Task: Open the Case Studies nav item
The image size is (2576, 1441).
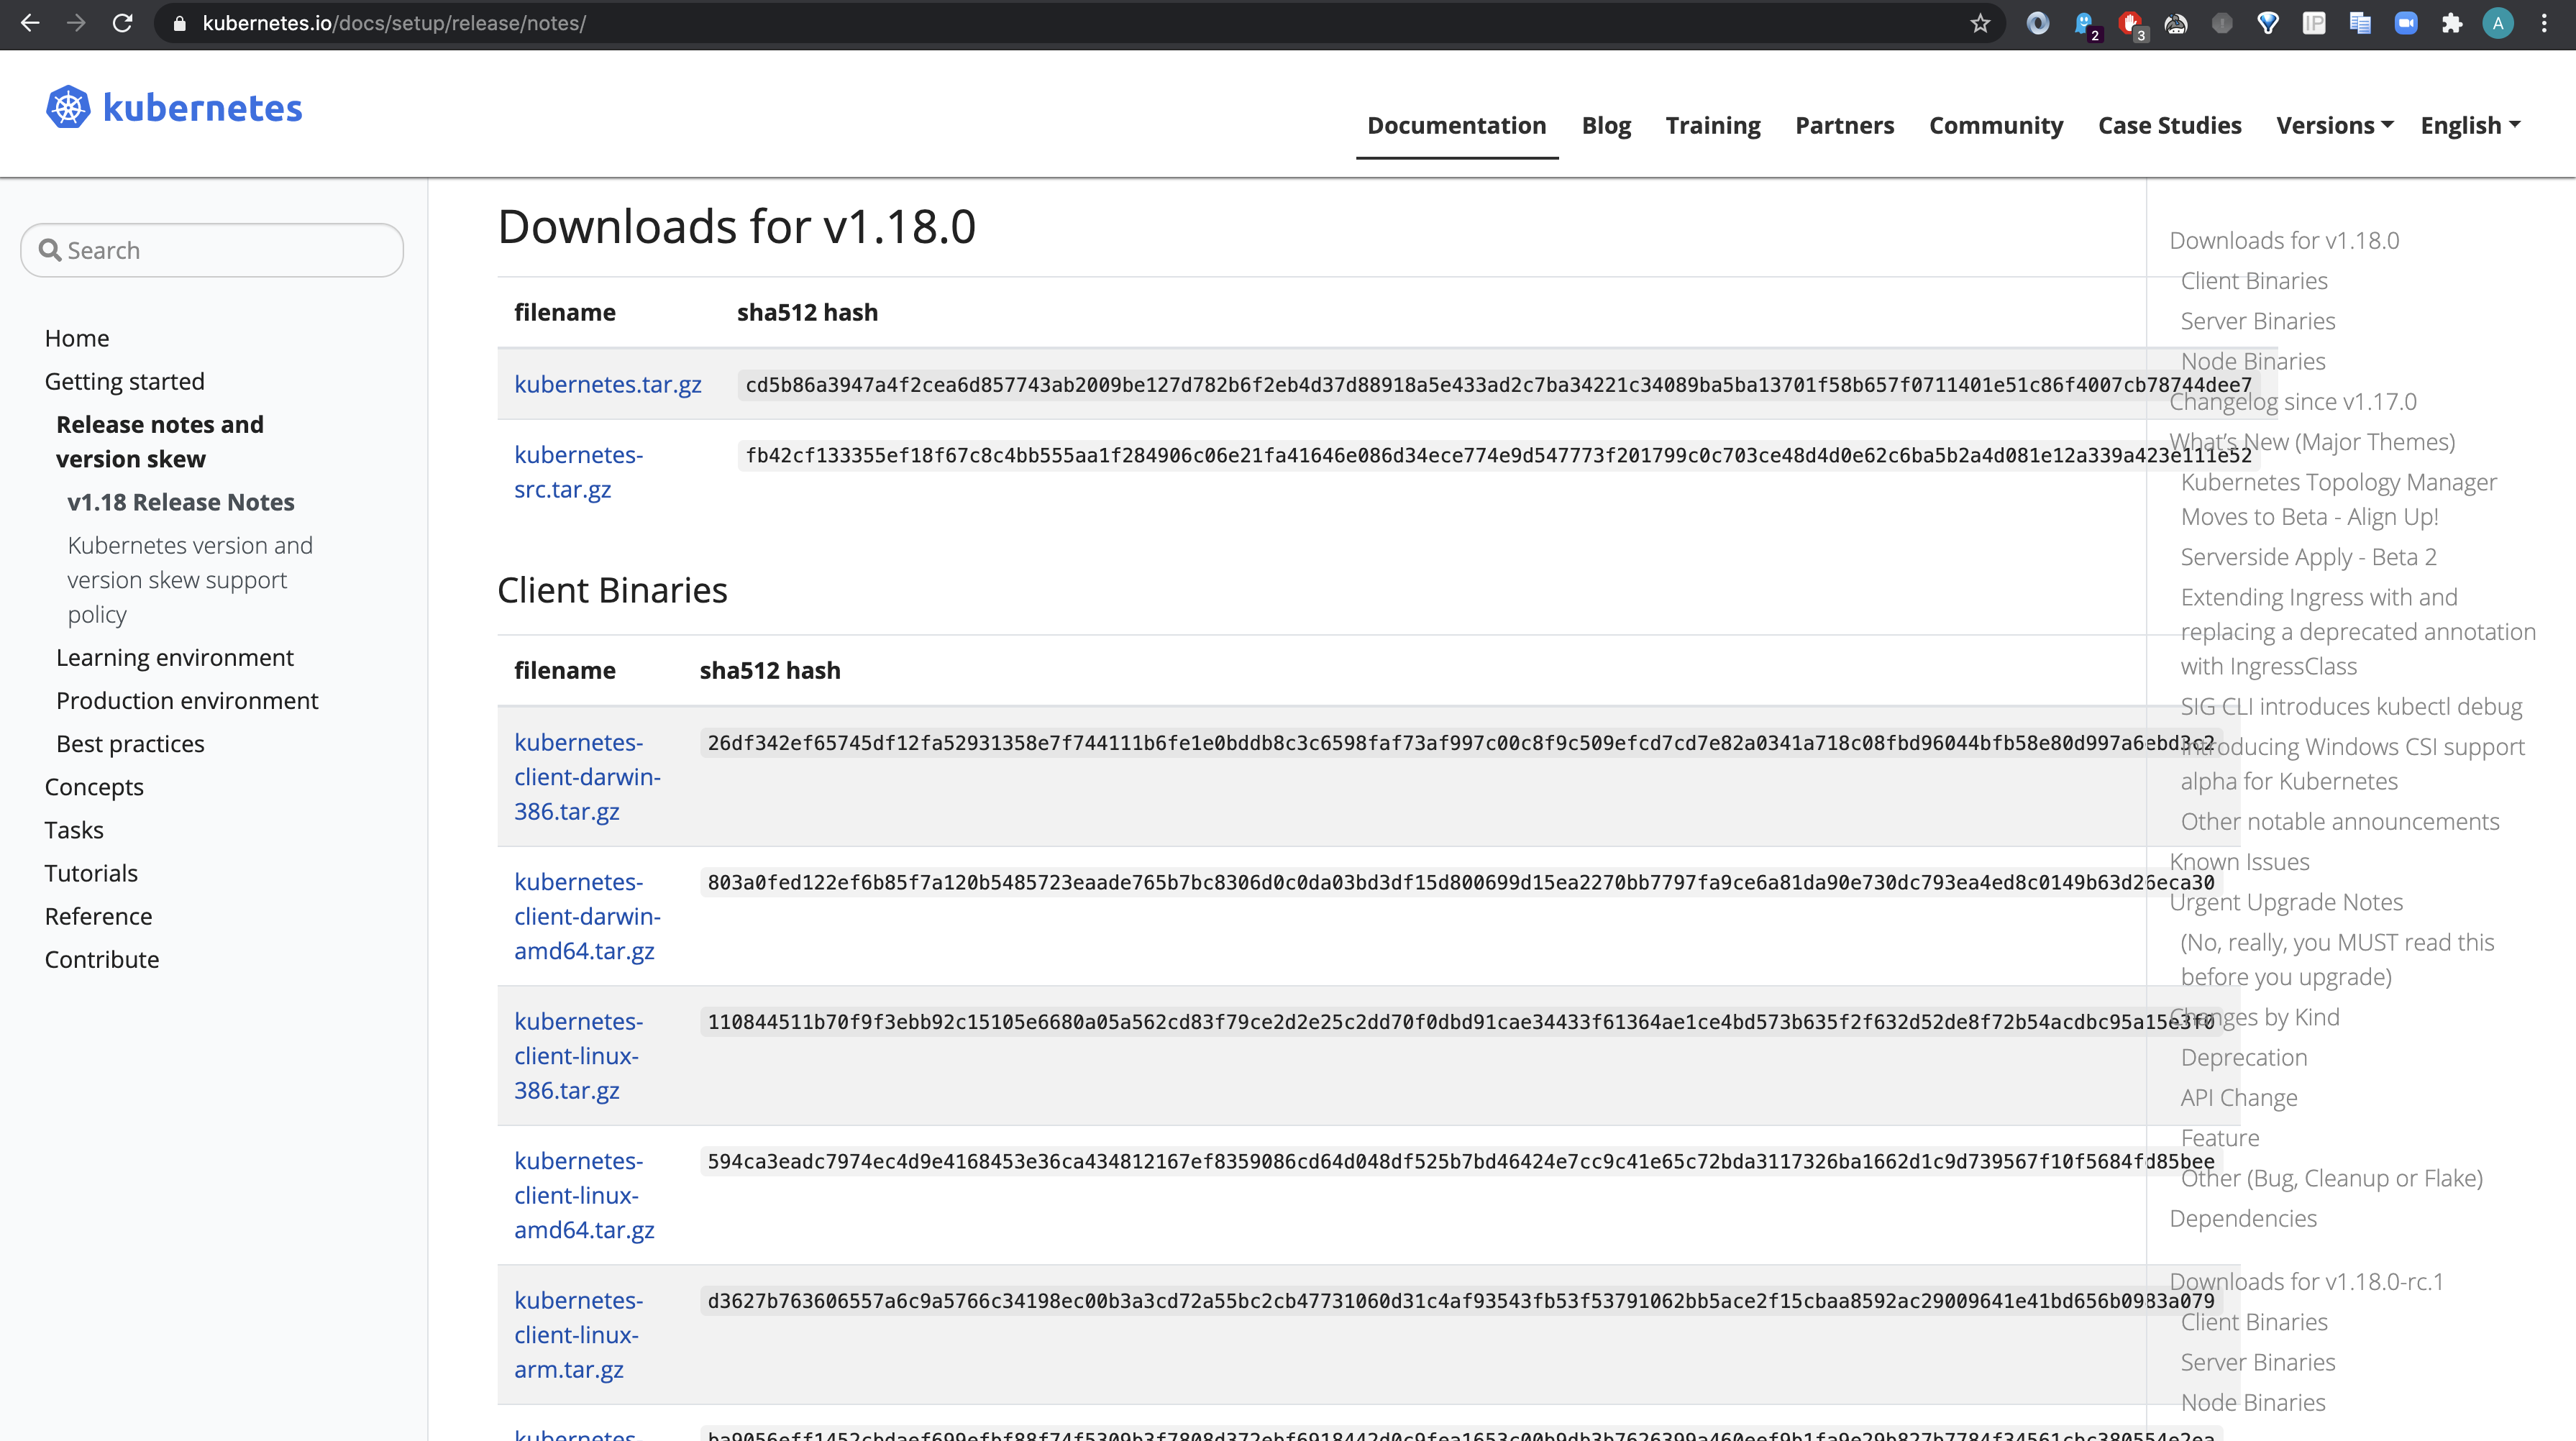Action: tap(2170, 125)
